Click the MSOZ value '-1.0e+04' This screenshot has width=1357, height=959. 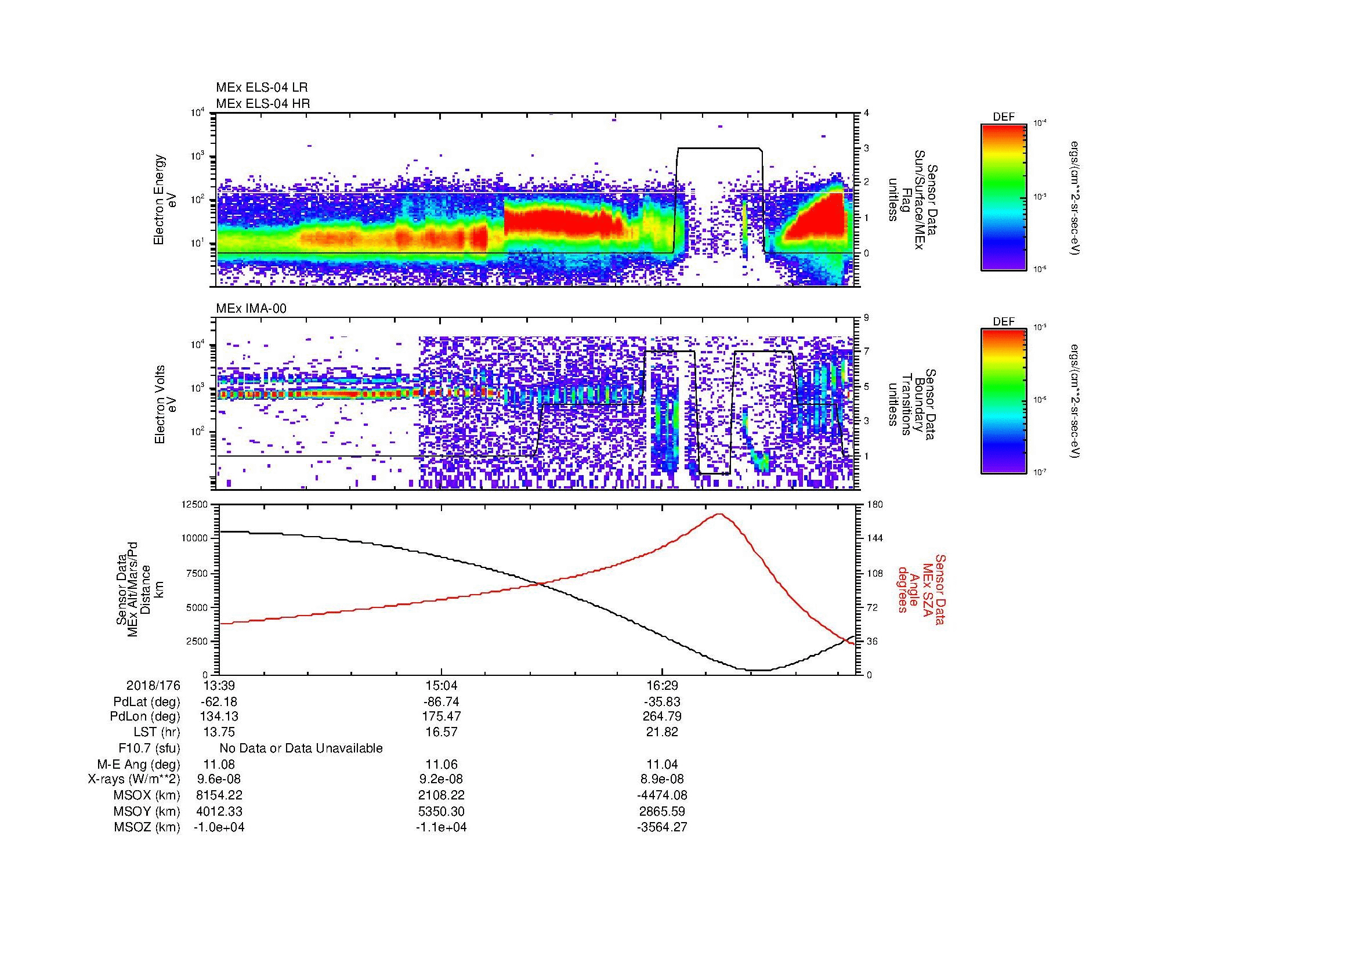[219, 827]
